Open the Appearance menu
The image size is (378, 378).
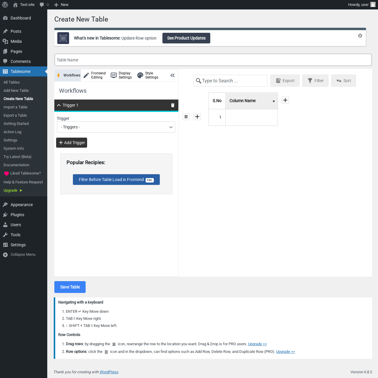pos(24,205)
